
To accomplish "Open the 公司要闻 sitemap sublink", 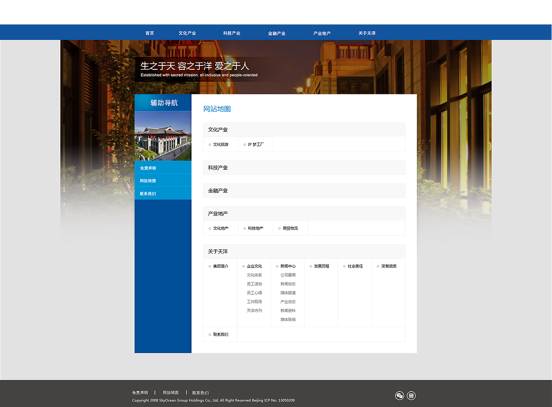I will click(x=288, y=275).
